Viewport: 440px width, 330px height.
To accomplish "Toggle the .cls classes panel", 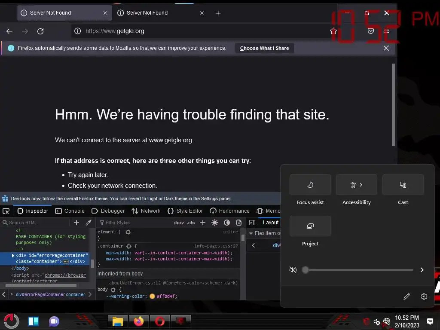I will tap(191, 223).
